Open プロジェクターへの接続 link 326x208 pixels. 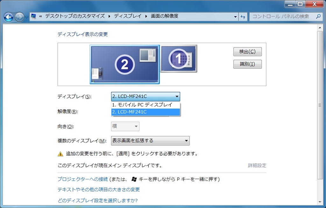point(82,179)
